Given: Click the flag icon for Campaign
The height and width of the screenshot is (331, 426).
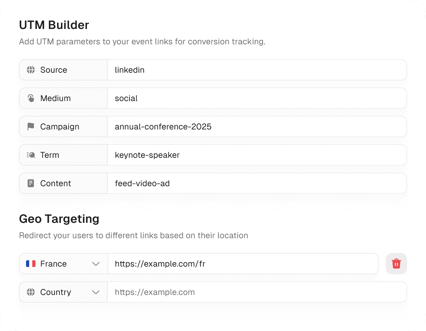Looking at the screenshot, I should 31,126.
